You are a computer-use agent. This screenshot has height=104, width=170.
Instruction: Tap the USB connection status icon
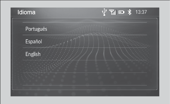click(x=104, y=12)
